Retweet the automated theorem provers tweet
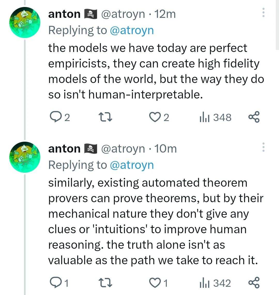The image size is (279, 295). click(x=106, y=283)
